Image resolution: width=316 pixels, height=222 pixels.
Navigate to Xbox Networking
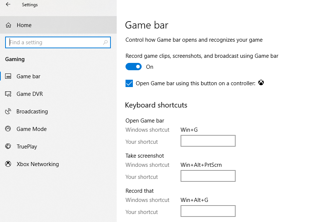click(x=58, y=164)
